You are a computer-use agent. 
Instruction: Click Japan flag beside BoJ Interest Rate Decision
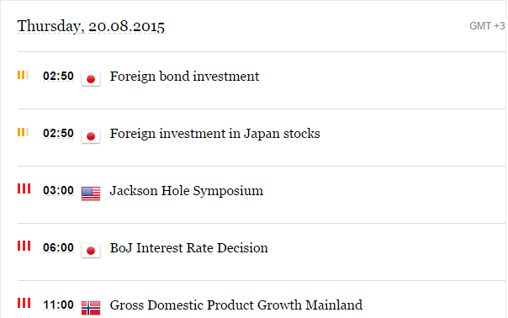tap(91, 250)
